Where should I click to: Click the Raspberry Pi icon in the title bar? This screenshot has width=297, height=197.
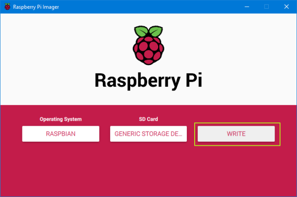[x=7, y=7]
